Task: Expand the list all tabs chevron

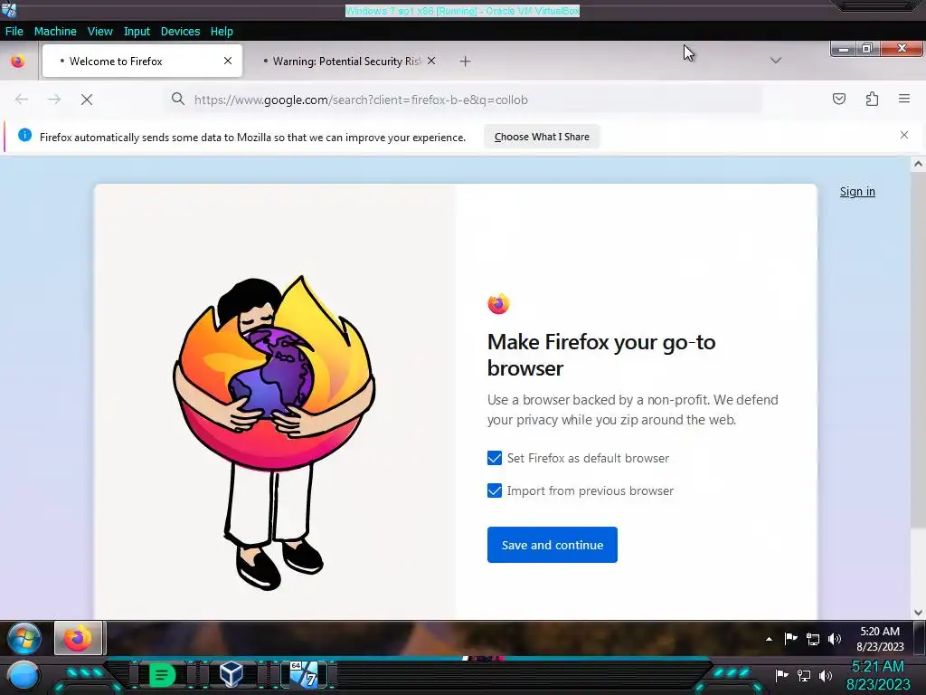Action: (776, 61)
